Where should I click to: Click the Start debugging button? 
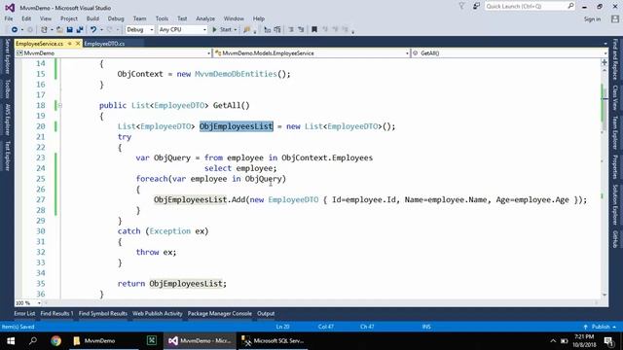(x=222, y=30)
